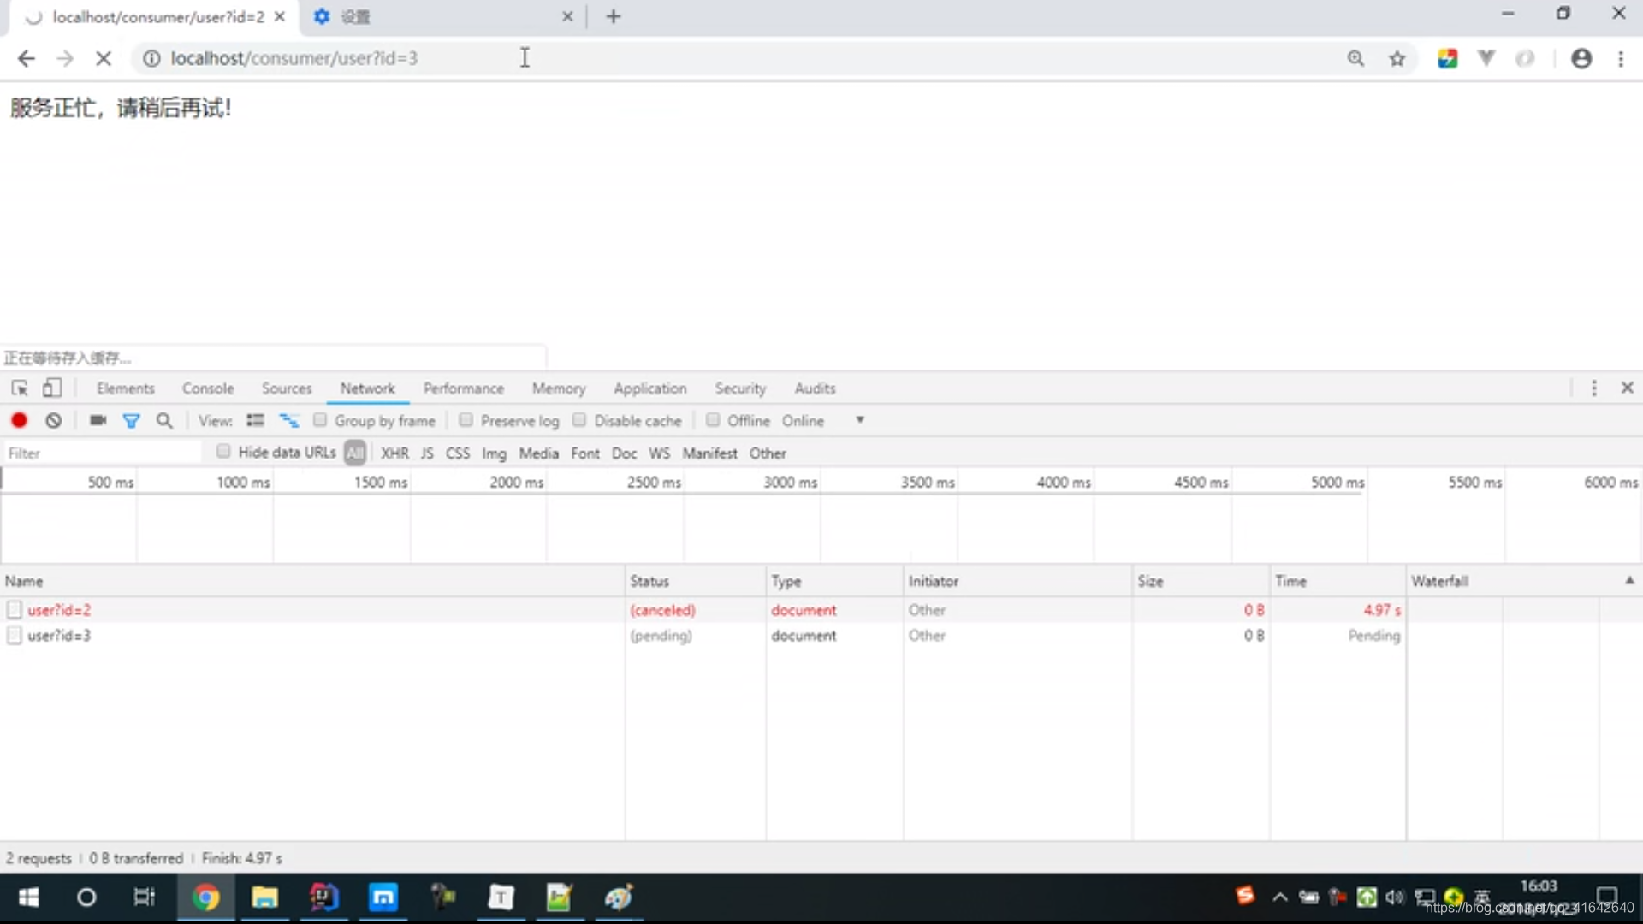1643x924 pixels.
Task: Filter requests by JS
Action: pos(427,453)
